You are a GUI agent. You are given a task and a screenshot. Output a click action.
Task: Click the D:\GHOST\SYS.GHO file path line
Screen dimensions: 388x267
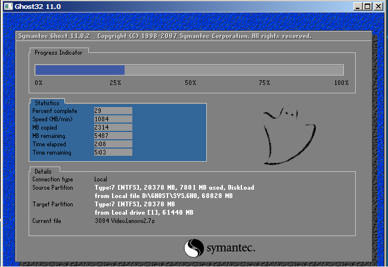163,196
